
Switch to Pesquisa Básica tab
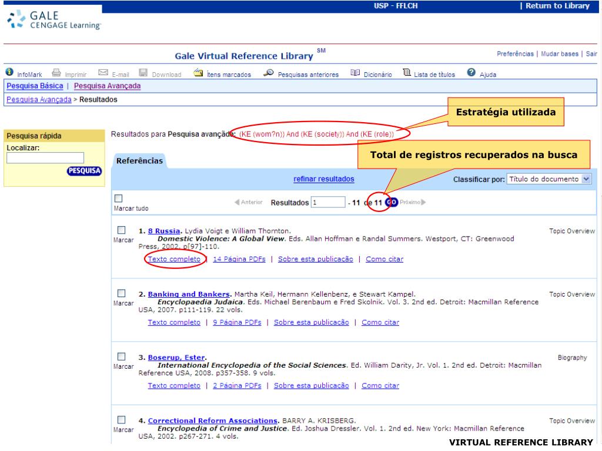pyautogui.click(x=35, y=86)
